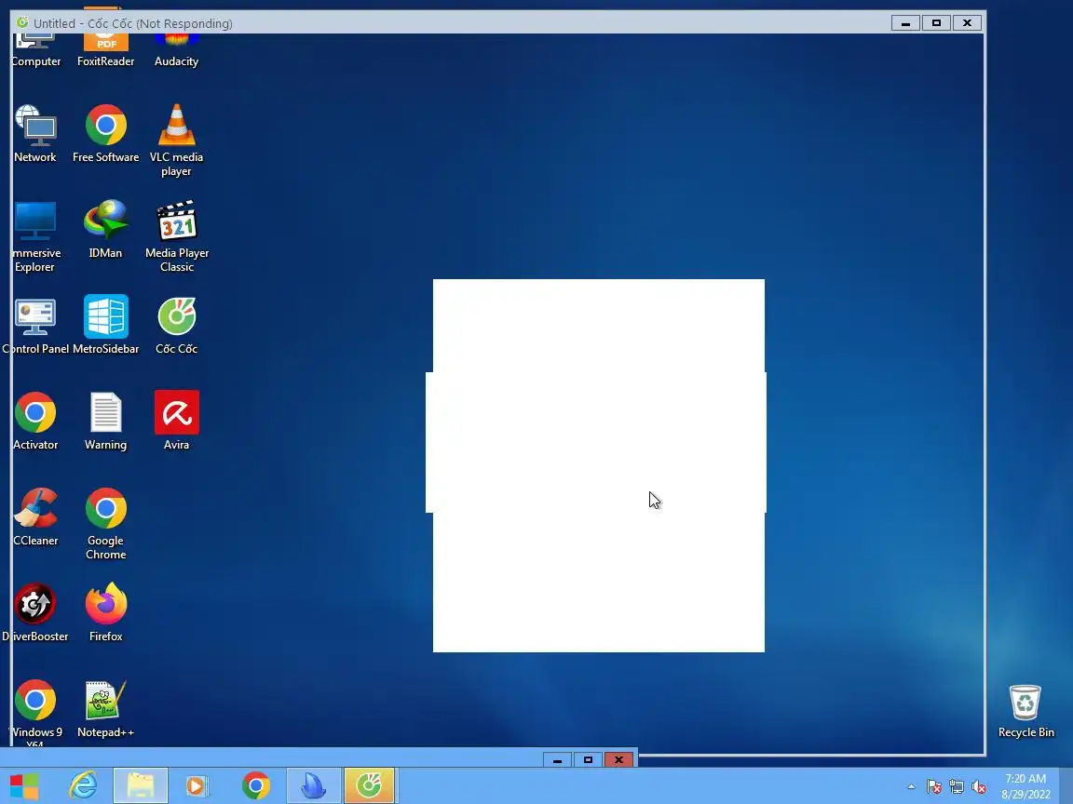Select the MetroSidebar icon
Screen dimensions: 1073x804
pos(105,325)
